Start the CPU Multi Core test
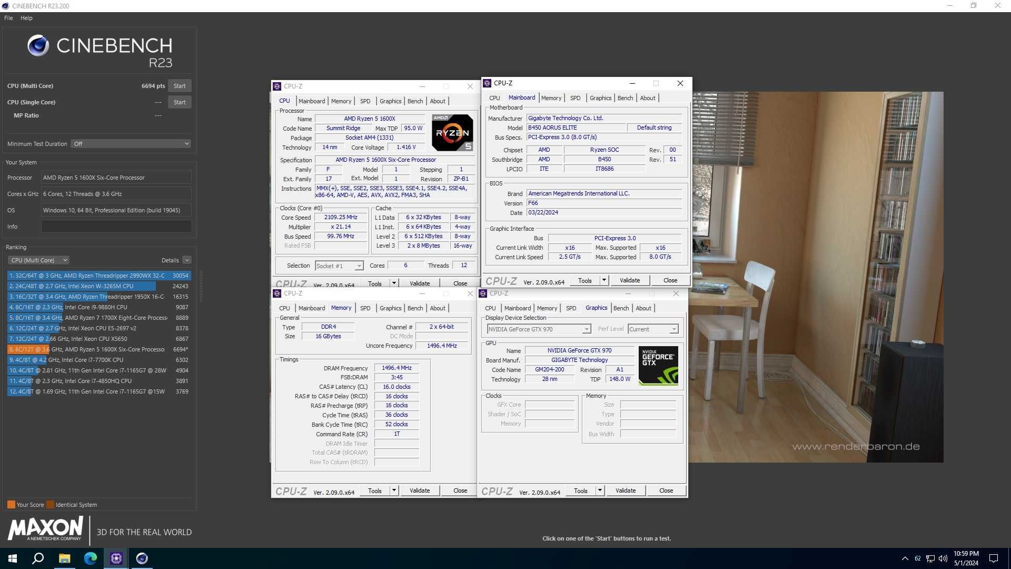Screen dimensions: 1011x569 [x=180, y=86]
